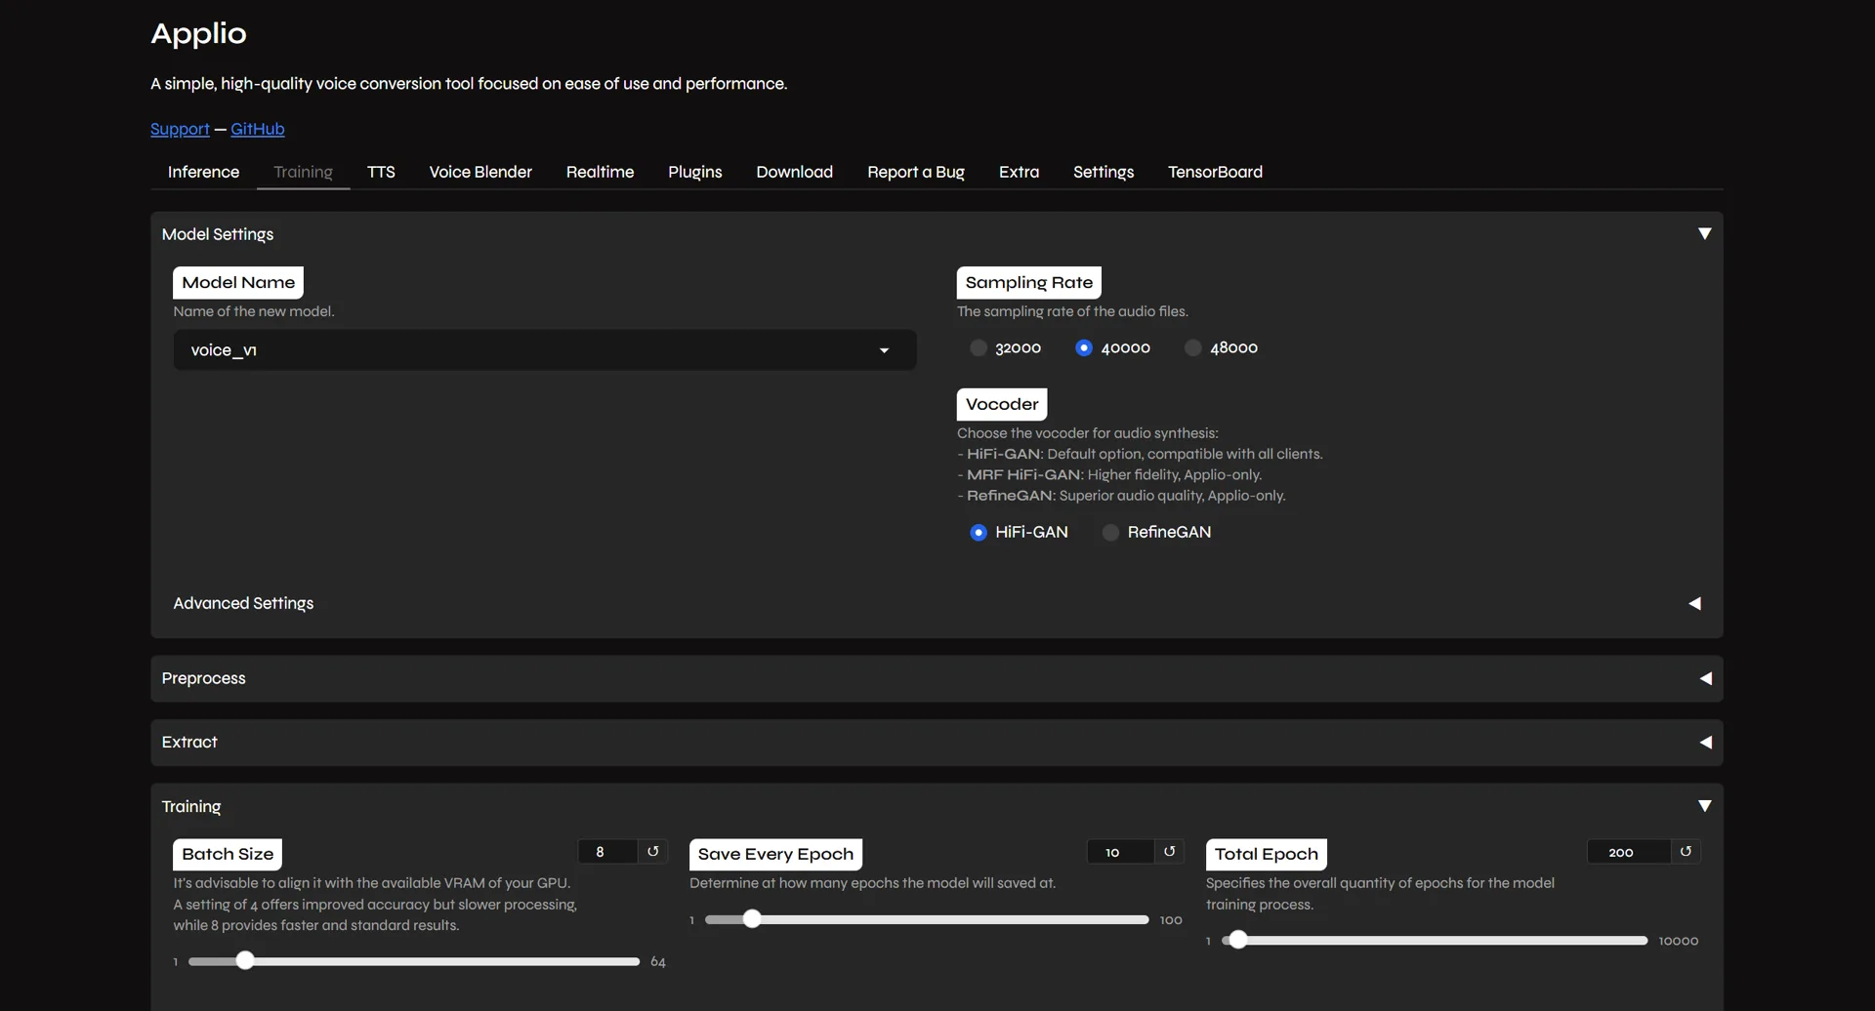The image size is (1875, 1011).
Task: Open the Plugins tab
Action: point(695,172)
